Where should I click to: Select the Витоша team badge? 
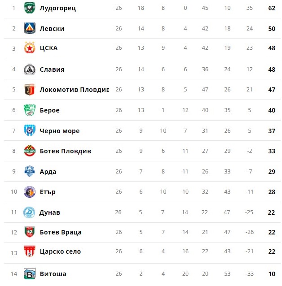click(30, 273)
